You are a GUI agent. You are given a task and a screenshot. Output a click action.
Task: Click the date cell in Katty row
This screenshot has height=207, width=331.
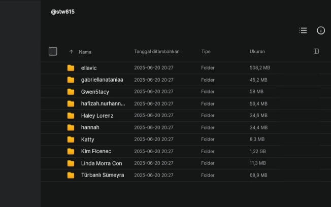(154, 139)
